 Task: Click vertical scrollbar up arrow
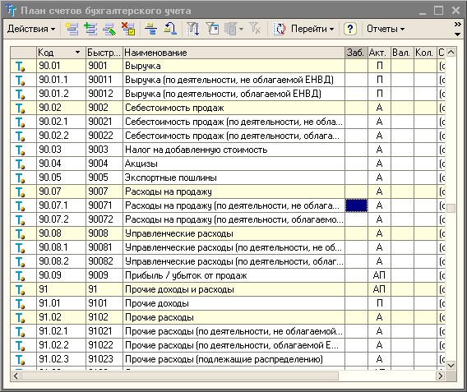[451, 53]
